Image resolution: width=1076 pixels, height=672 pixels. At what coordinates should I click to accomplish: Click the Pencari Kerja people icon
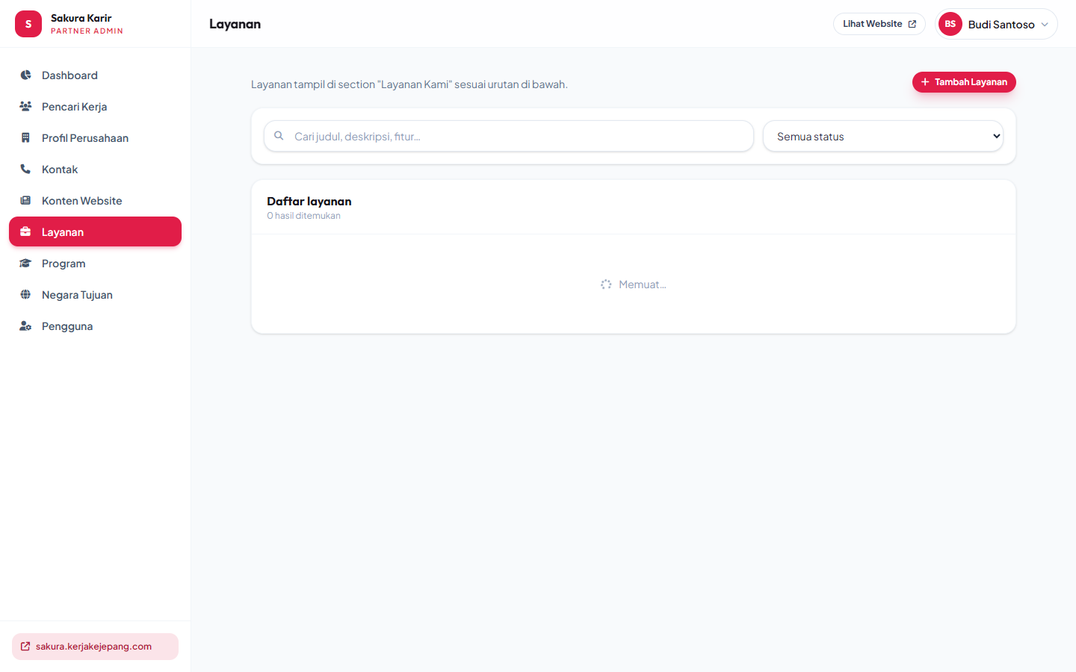(x=25, y=107)
